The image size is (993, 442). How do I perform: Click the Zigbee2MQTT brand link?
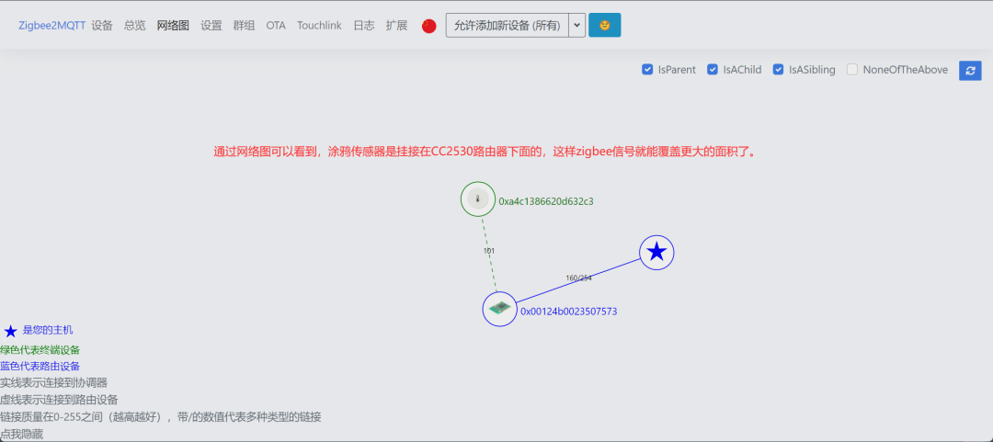(51, 26)
